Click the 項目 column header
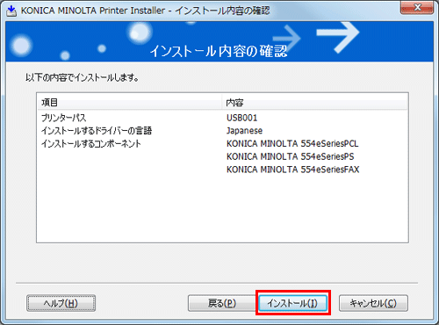Image resolution: width=439 pixels, height=325 pixels. point(130,103)
